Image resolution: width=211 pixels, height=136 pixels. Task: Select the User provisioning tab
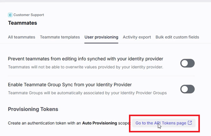(101, 37)
